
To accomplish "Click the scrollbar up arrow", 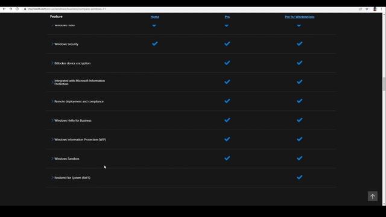I will 384,14.
